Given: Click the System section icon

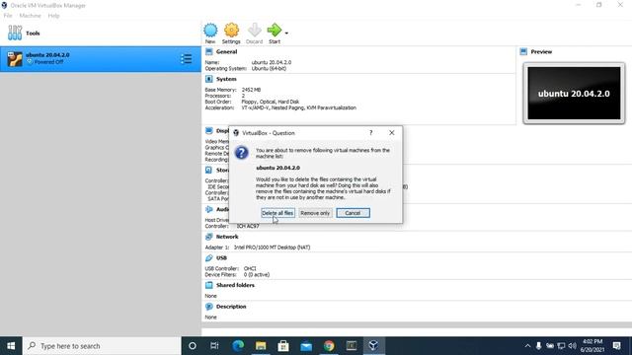Looking at the screenshot, I should (208, 79).
